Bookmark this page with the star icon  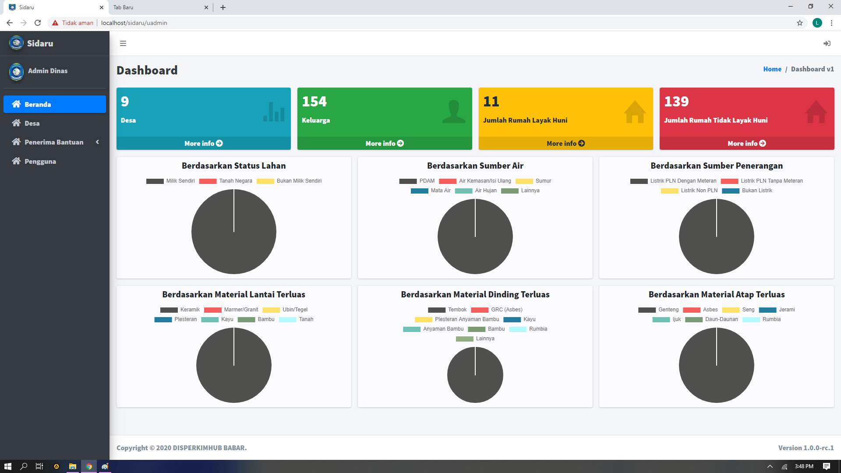[x=800, y=23]
